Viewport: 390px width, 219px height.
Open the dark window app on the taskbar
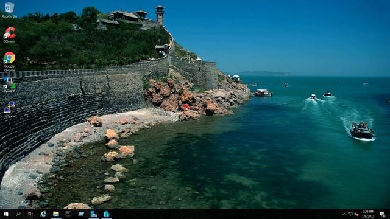pos(68,214)
